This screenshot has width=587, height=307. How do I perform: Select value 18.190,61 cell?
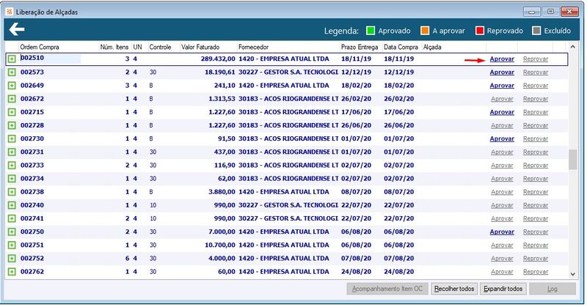click(x=219, y=72)
